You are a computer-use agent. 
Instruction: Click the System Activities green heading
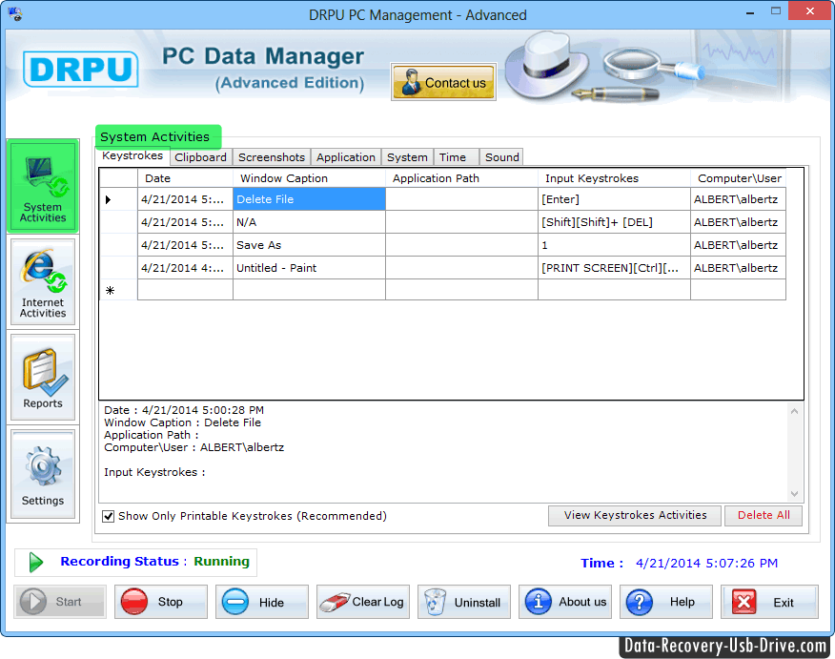pyautogui.click(x=158, y=137)
